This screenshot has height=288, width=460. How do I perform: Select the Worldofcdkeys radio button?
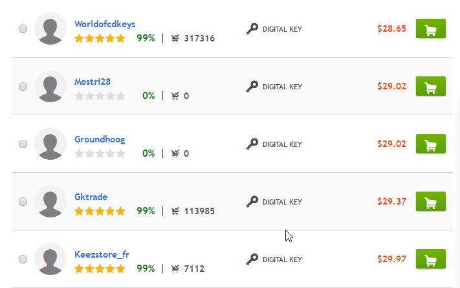click(23, 29)
